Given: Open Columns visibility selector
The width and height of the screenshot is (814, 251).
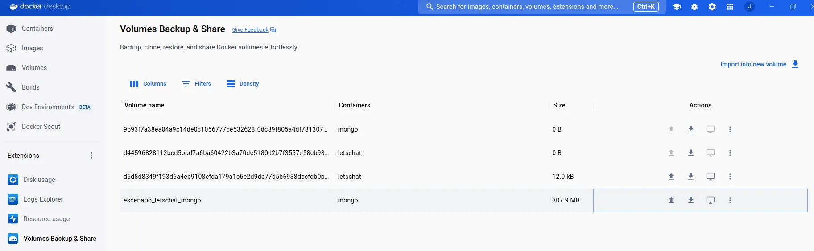Looking at the screenshot, I should (x=148, y=84).
